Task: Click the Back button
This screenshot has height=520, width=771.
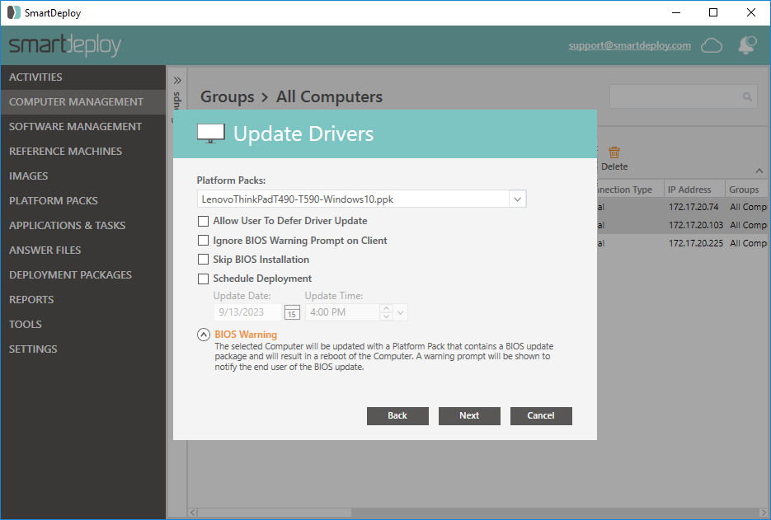Action: [x=397, y=416]
